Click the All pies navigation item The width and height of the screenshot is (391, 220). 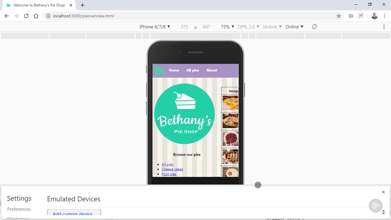click(x=192, y=70)
